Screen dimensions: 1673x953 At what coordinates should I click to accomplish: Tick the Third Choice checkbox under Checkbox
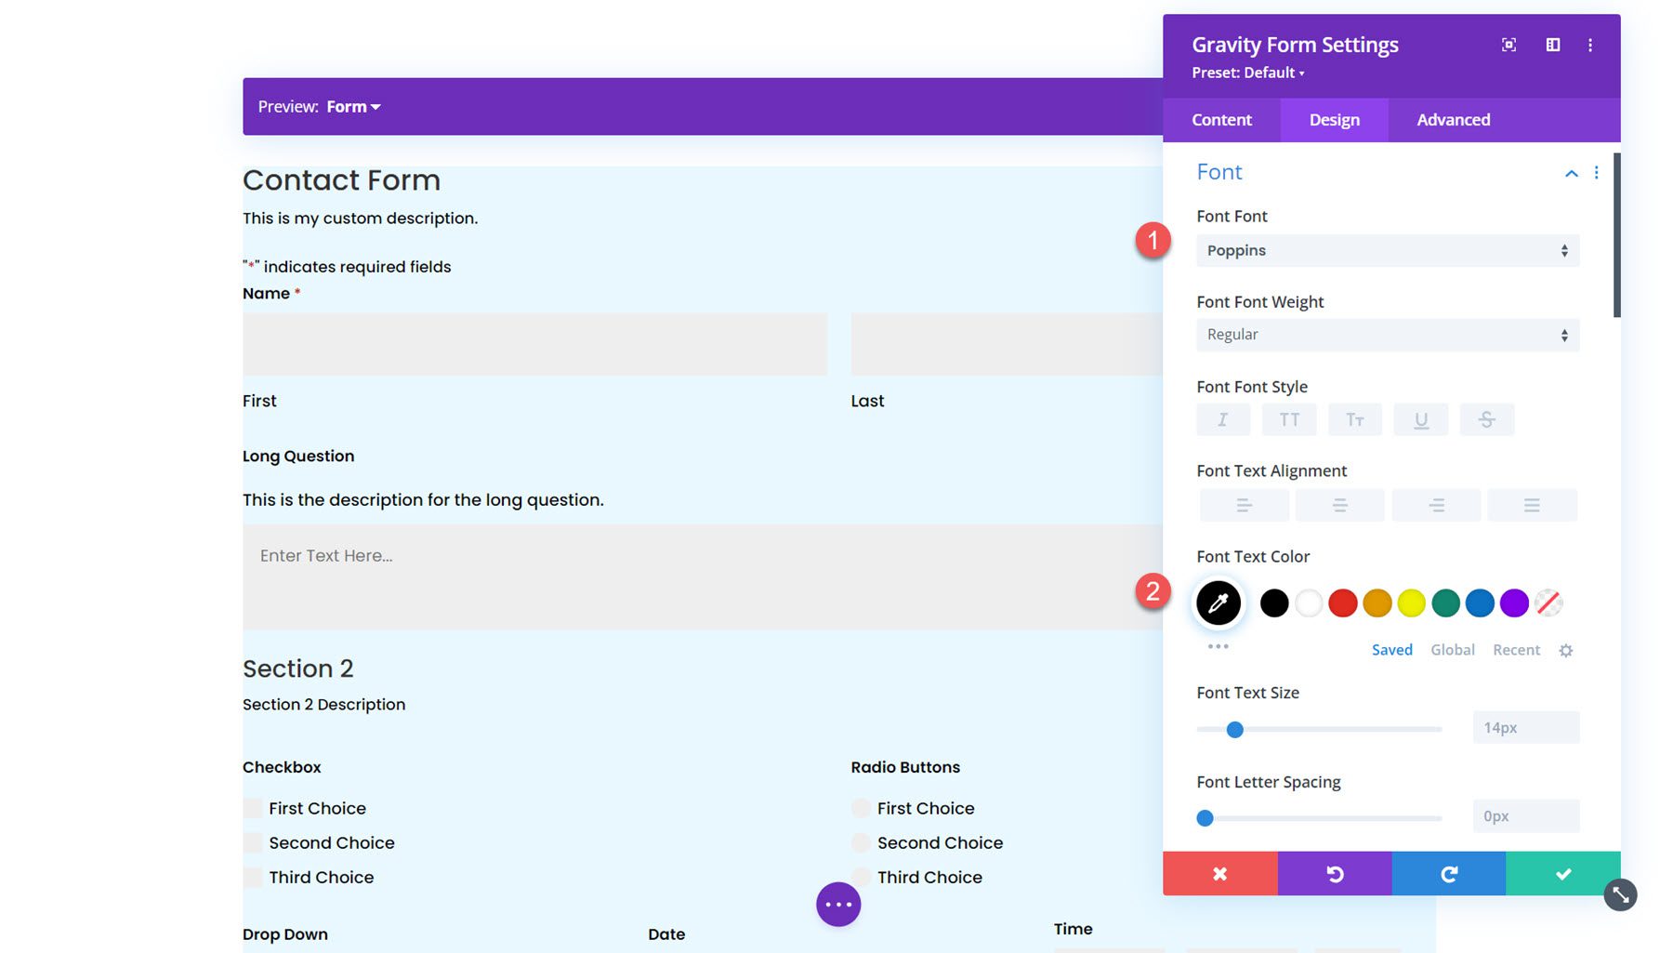[x=253, y=877]
